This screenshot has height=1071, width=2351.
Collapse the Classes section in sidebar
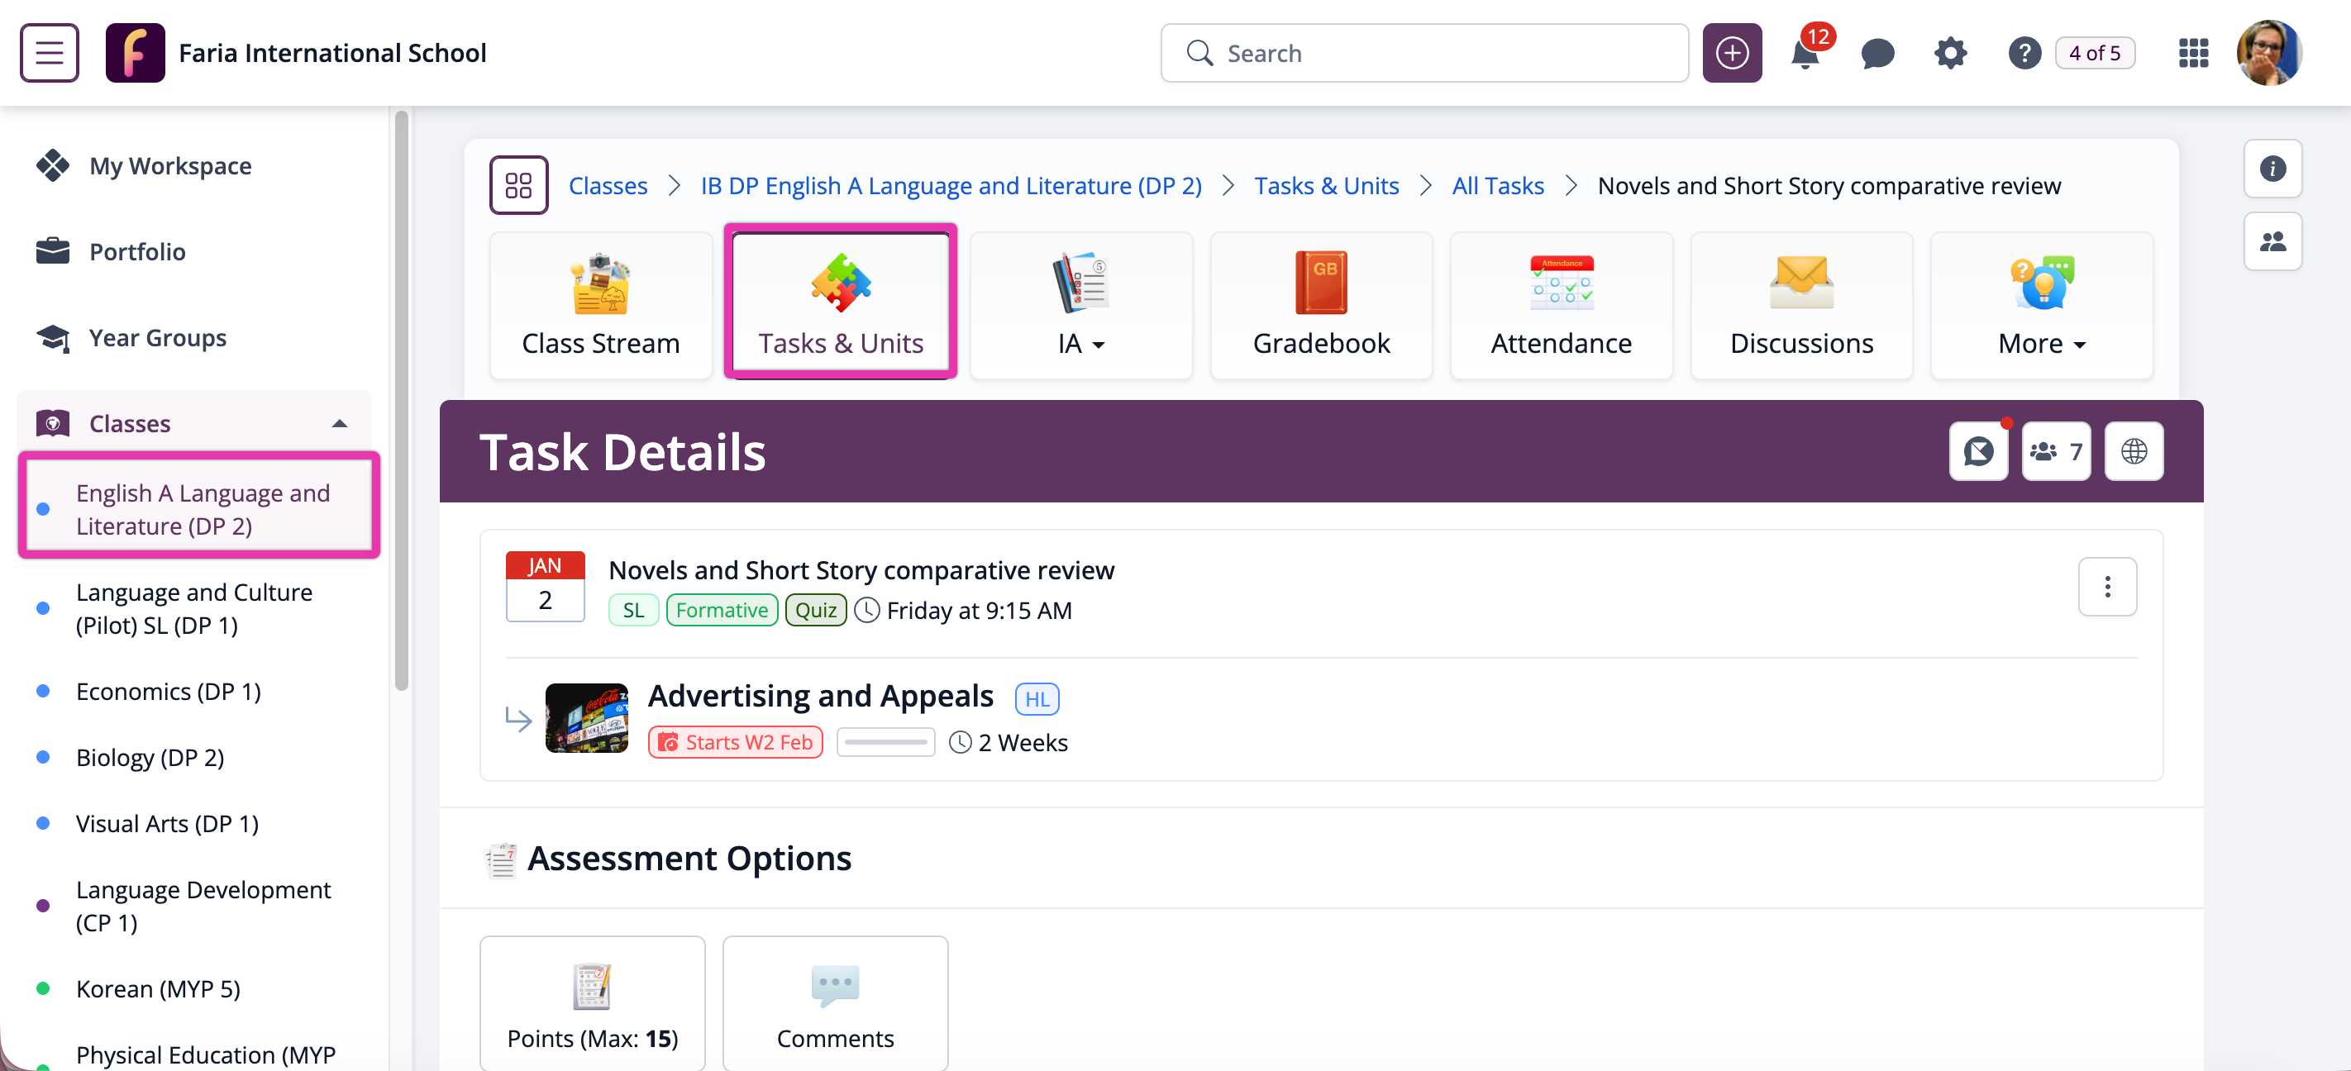tap(340, 423)
